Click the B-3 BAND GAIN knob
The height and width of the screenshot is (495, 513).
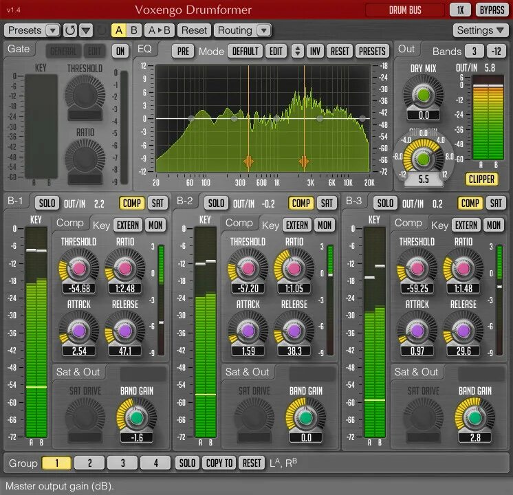point(474,418)
